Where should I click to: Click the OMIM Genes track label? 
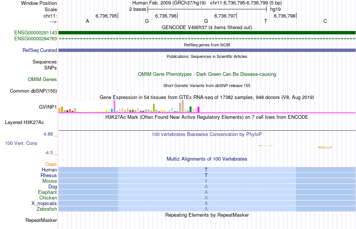coord(42,80)
